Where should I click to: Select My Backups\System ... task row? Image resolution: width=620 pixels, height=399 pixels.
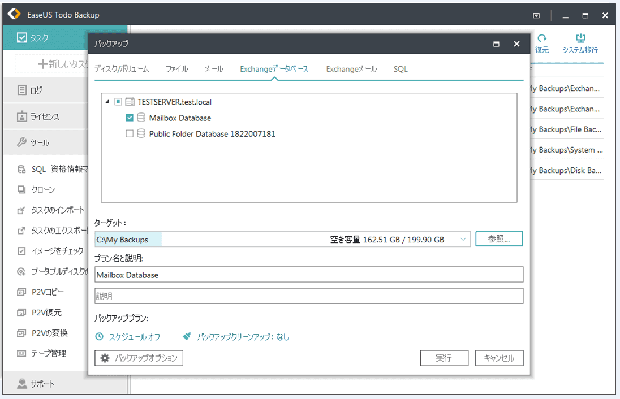click(x=567, y=150)
